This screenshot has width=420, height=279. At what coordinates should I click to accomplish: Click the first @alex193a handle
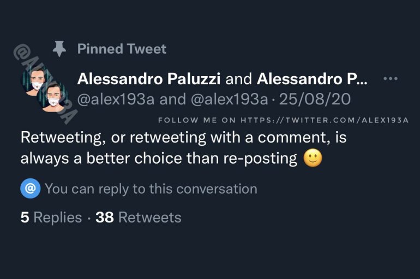[116, 100]
